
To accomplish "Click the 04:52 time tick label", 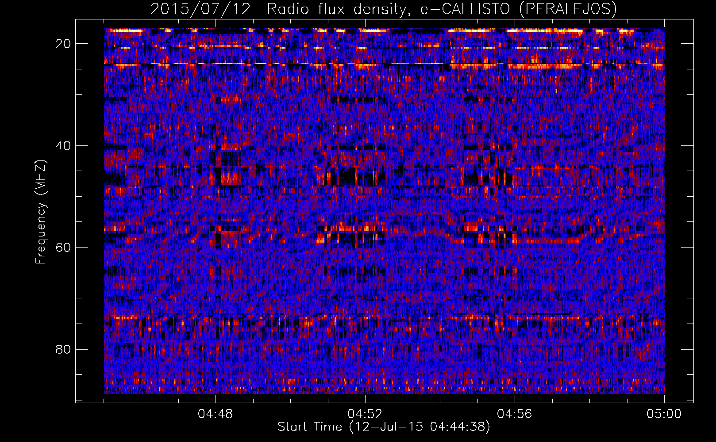I will pyautogui.click(x=365, y=414).
